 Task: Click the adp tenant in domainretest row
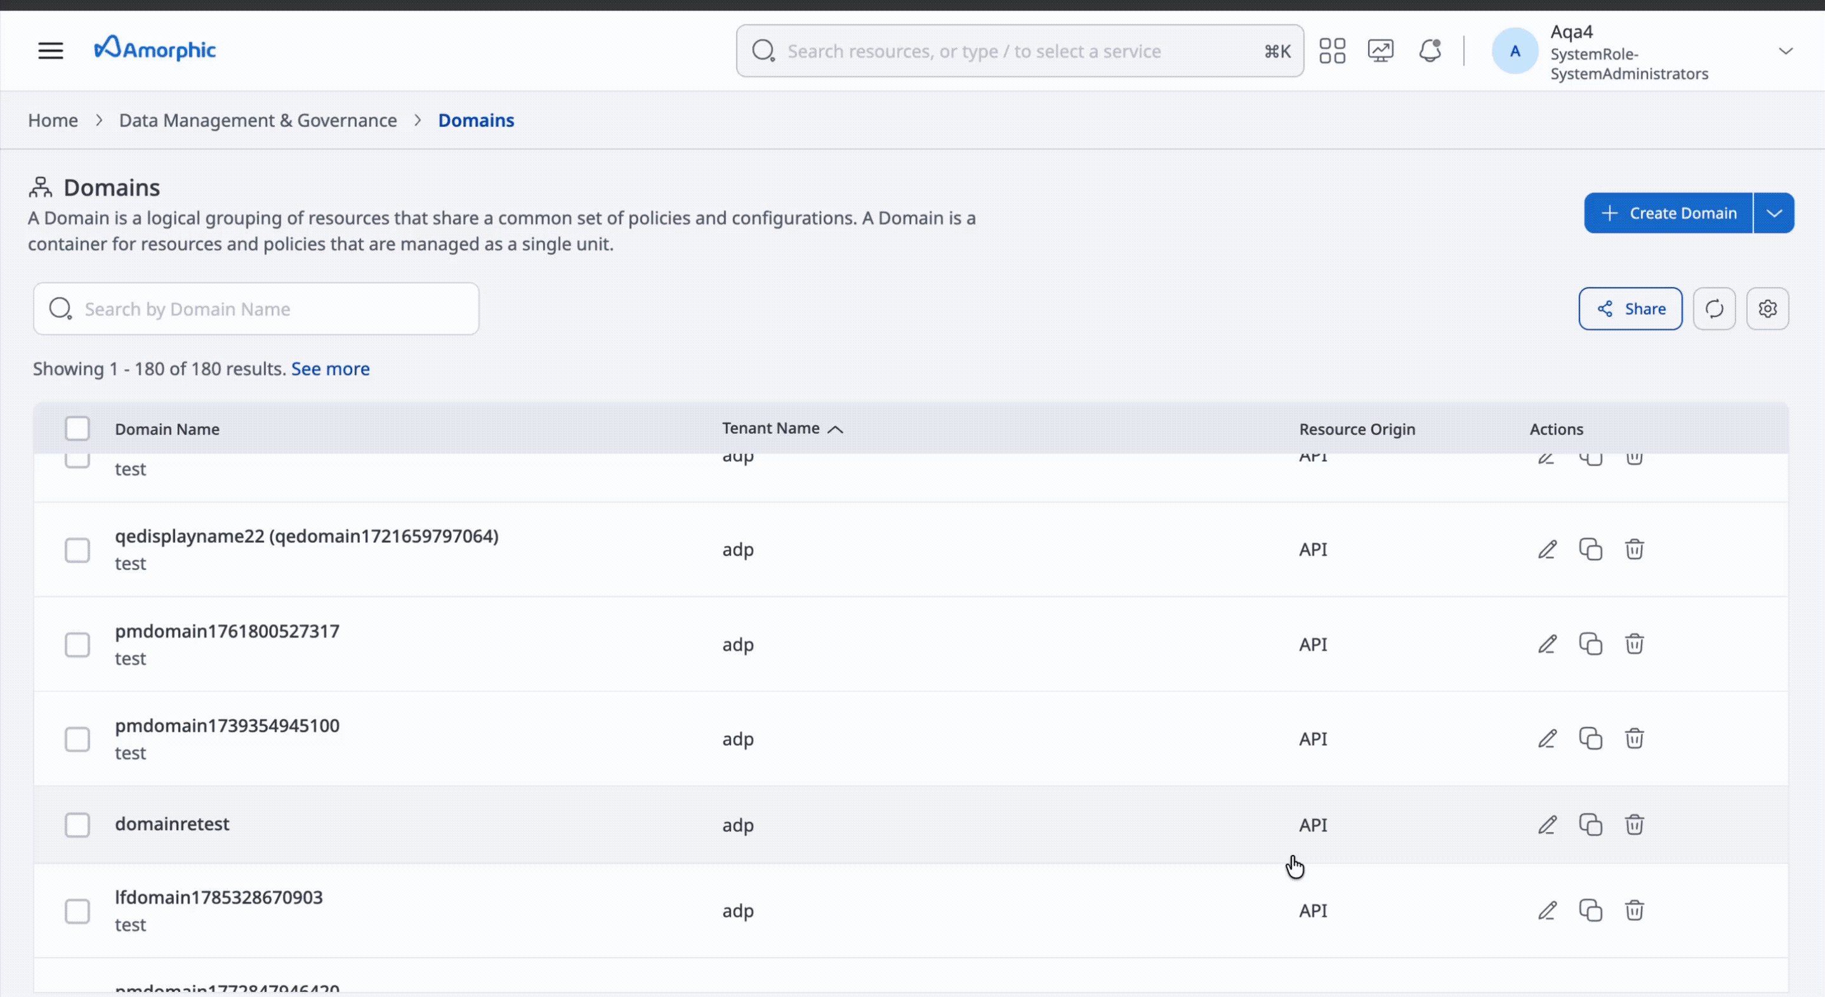point(737,826)
